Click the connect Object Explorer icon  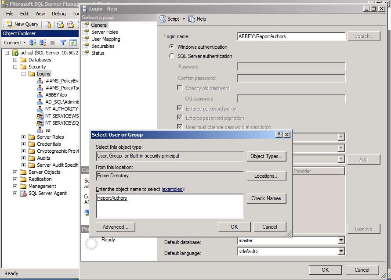click(x=33, y=43)
